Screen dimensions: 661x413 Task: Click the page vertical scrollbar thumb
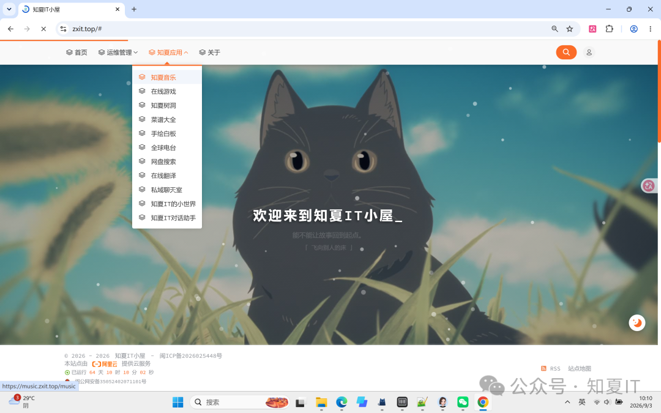[x=659, y=91]
